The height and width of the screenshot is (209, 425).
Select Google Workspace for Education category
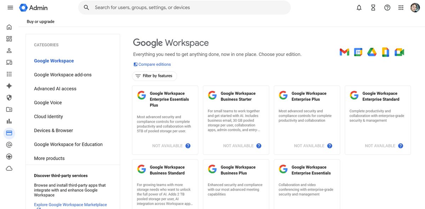[x=68, y=144]
